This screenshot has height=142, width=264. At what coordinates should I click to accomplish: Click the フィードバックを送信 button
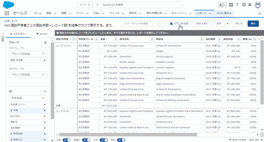coord(136,24)
